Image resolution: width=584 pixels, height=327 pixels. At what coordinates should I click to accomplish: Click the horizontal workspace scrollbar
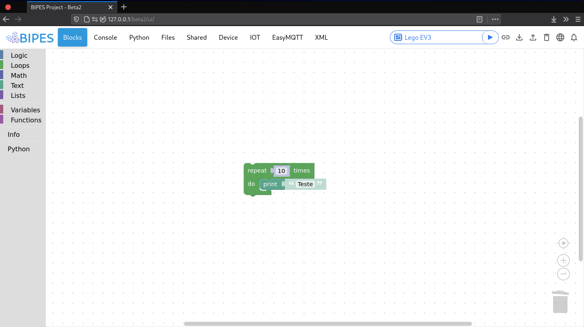328,323
